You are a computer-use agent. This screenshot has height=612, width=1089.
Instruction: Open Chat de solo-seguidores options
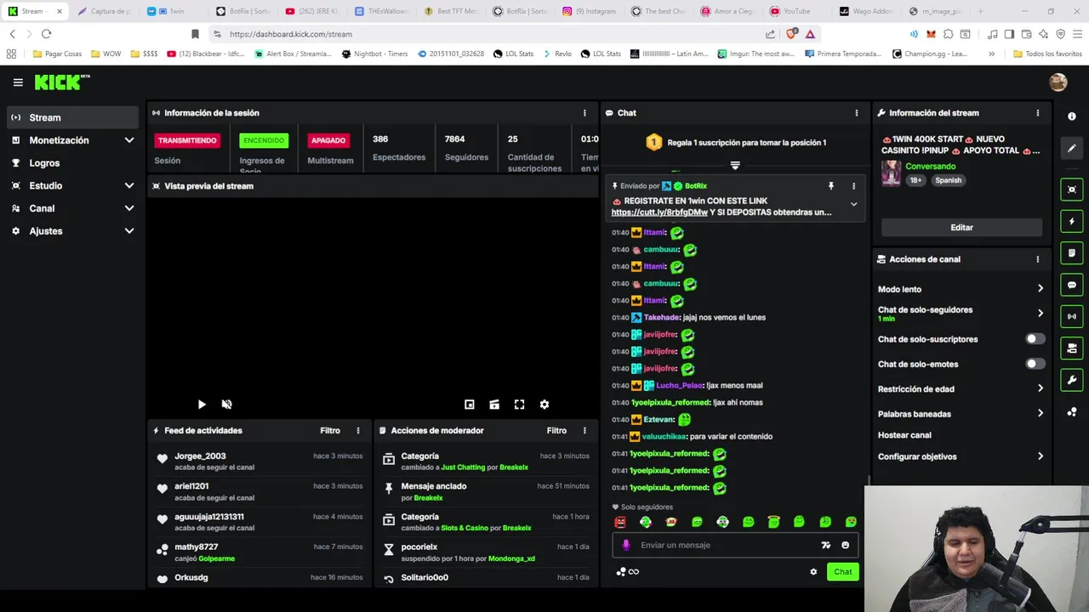click(961, 314)
